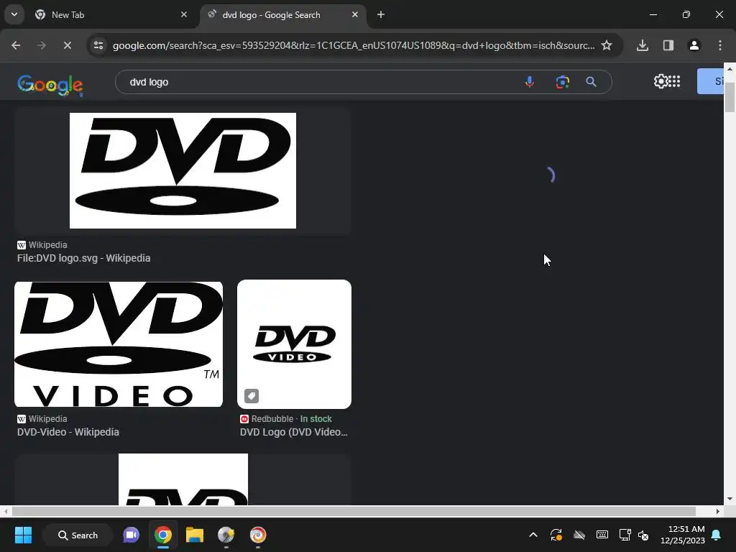Stop loading the page

point(67,45)
